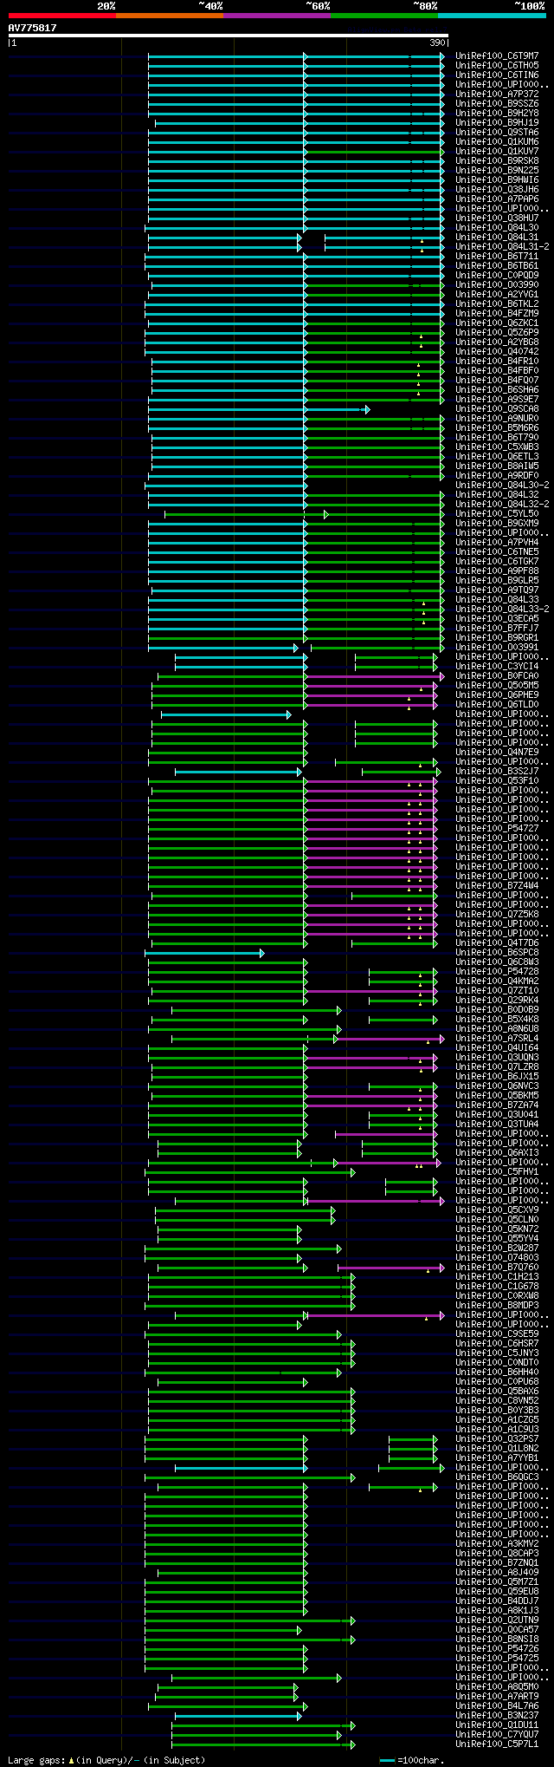Viewport: 554px width, 1767px height.
Task: Open hit UniRef100_Q6ZKC1
Action: point(497,323)
